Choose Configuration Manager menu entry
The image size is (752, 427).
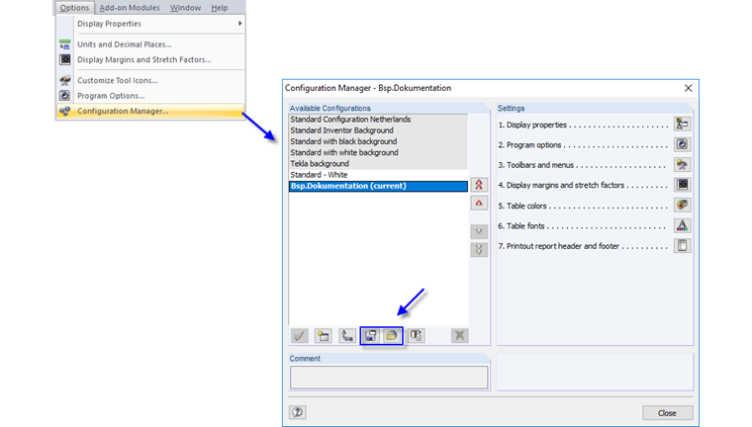point(150,111)
